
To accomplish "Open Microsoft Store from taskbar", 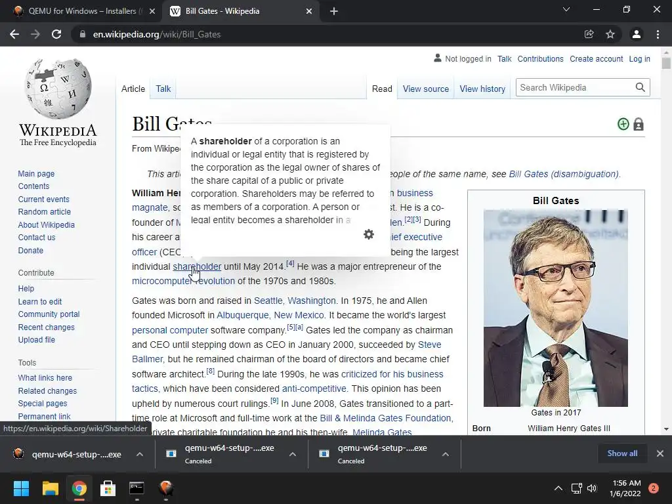I will 108,488.
